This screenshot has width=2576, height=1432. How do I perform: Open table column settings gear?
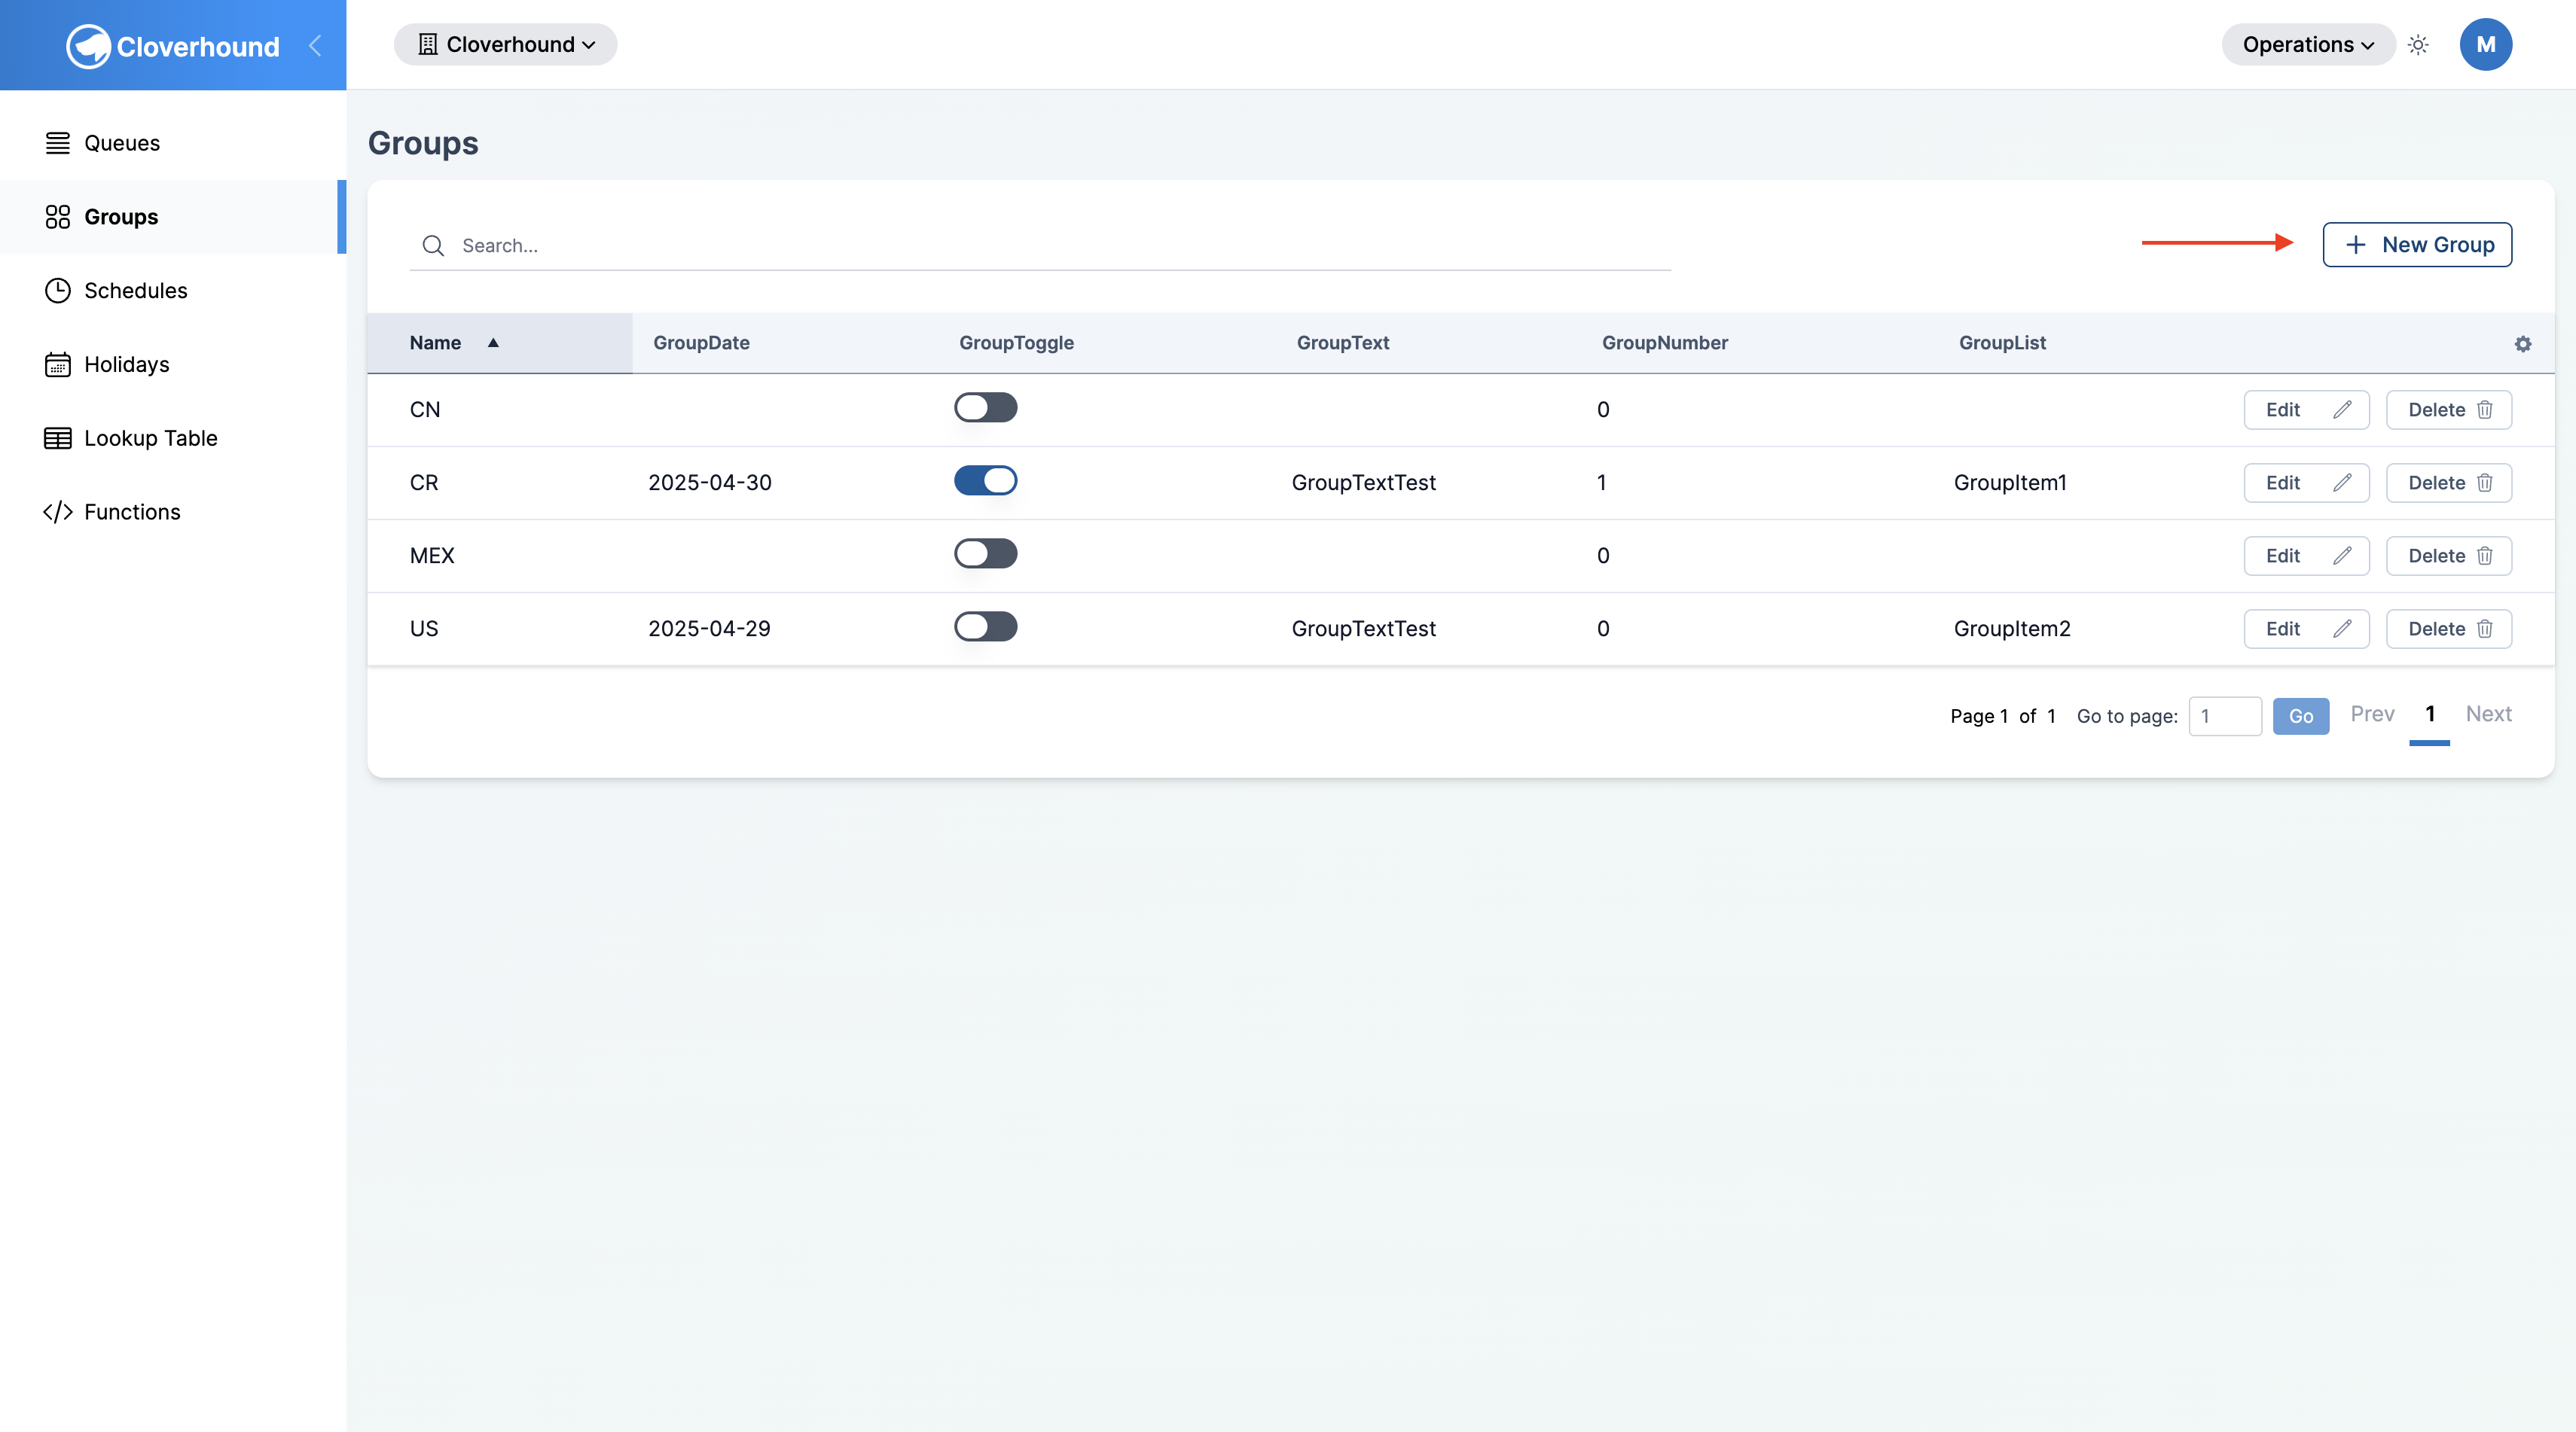tap(2523, 344)
